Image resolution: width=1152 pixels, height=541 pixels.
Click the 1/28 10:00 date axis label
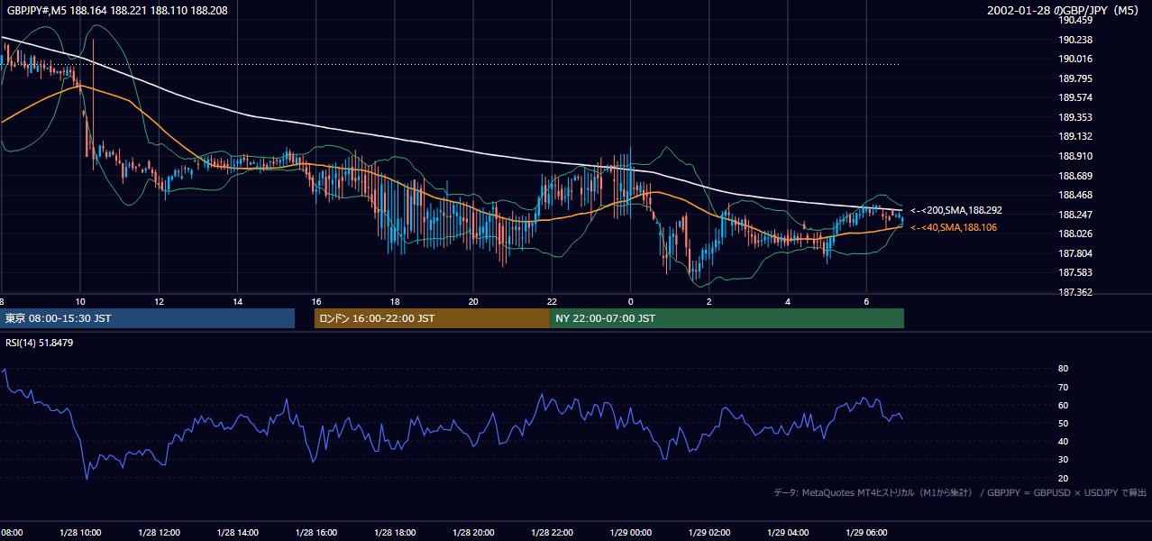click(x=80, y=533)
